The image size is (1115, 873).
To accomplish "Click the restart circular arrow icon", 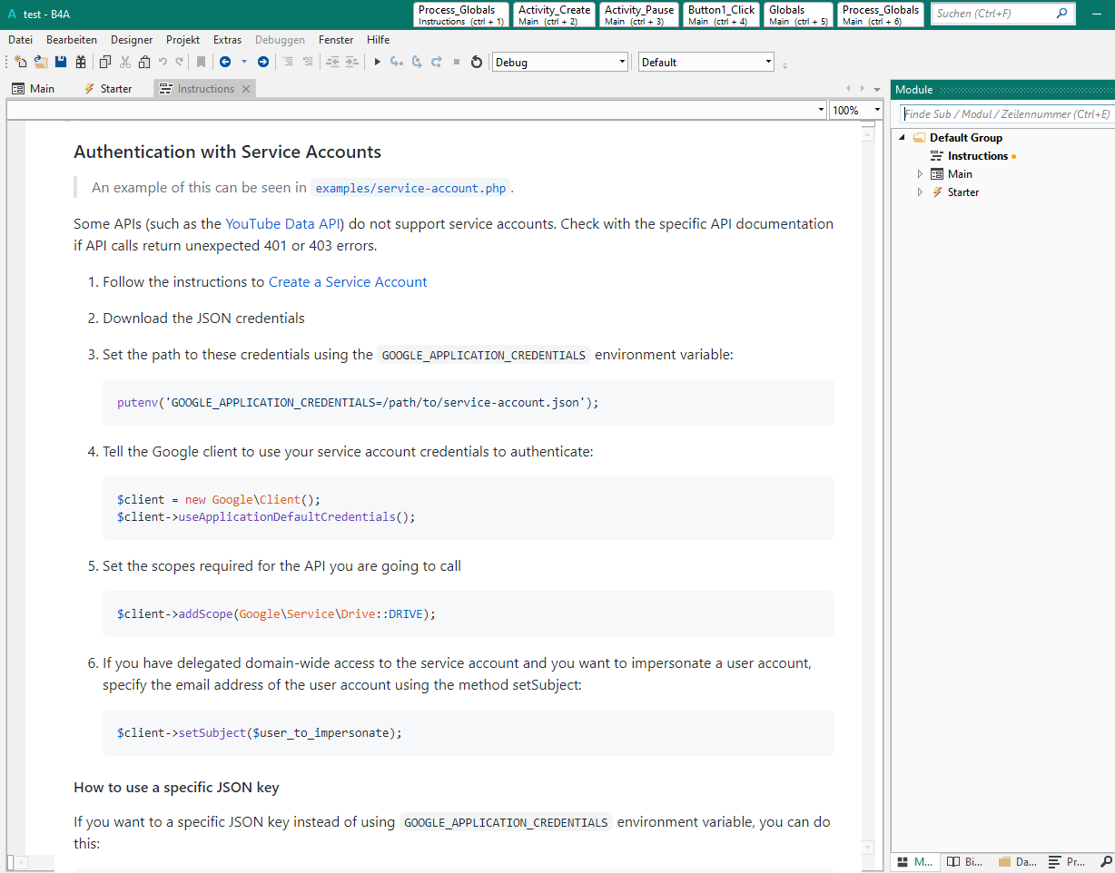I will click(476, 62).
